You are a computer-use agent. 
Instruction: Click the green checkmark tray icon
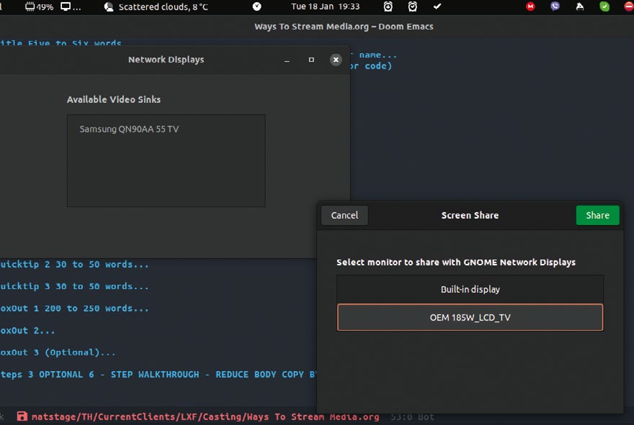point(604,6)
